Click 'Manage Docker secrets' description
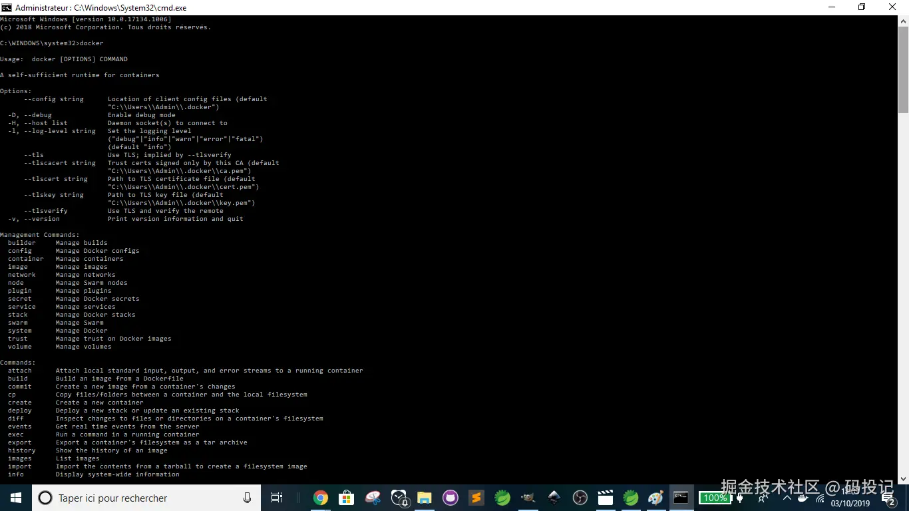Screen dimensions: 909x511 [98, 299]
